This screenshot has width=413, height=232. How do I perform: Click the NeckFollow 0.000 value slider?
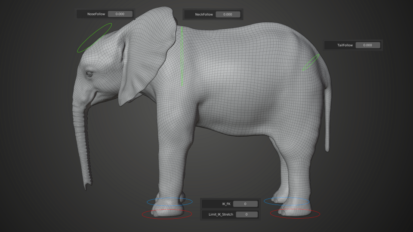228,14
